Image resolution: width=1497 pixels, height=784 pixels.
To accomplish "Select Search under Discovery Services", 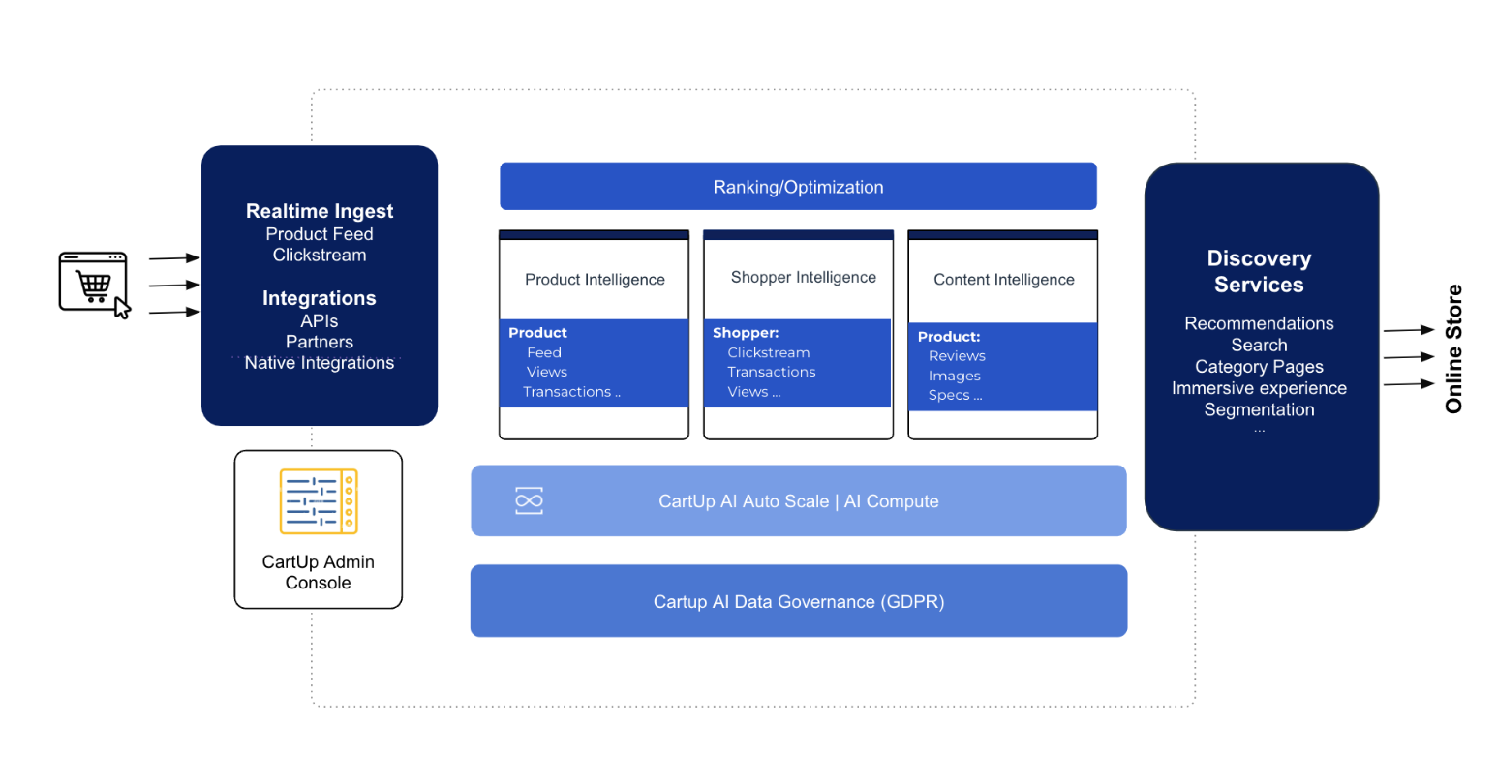I will click(x=1259, y=346).
